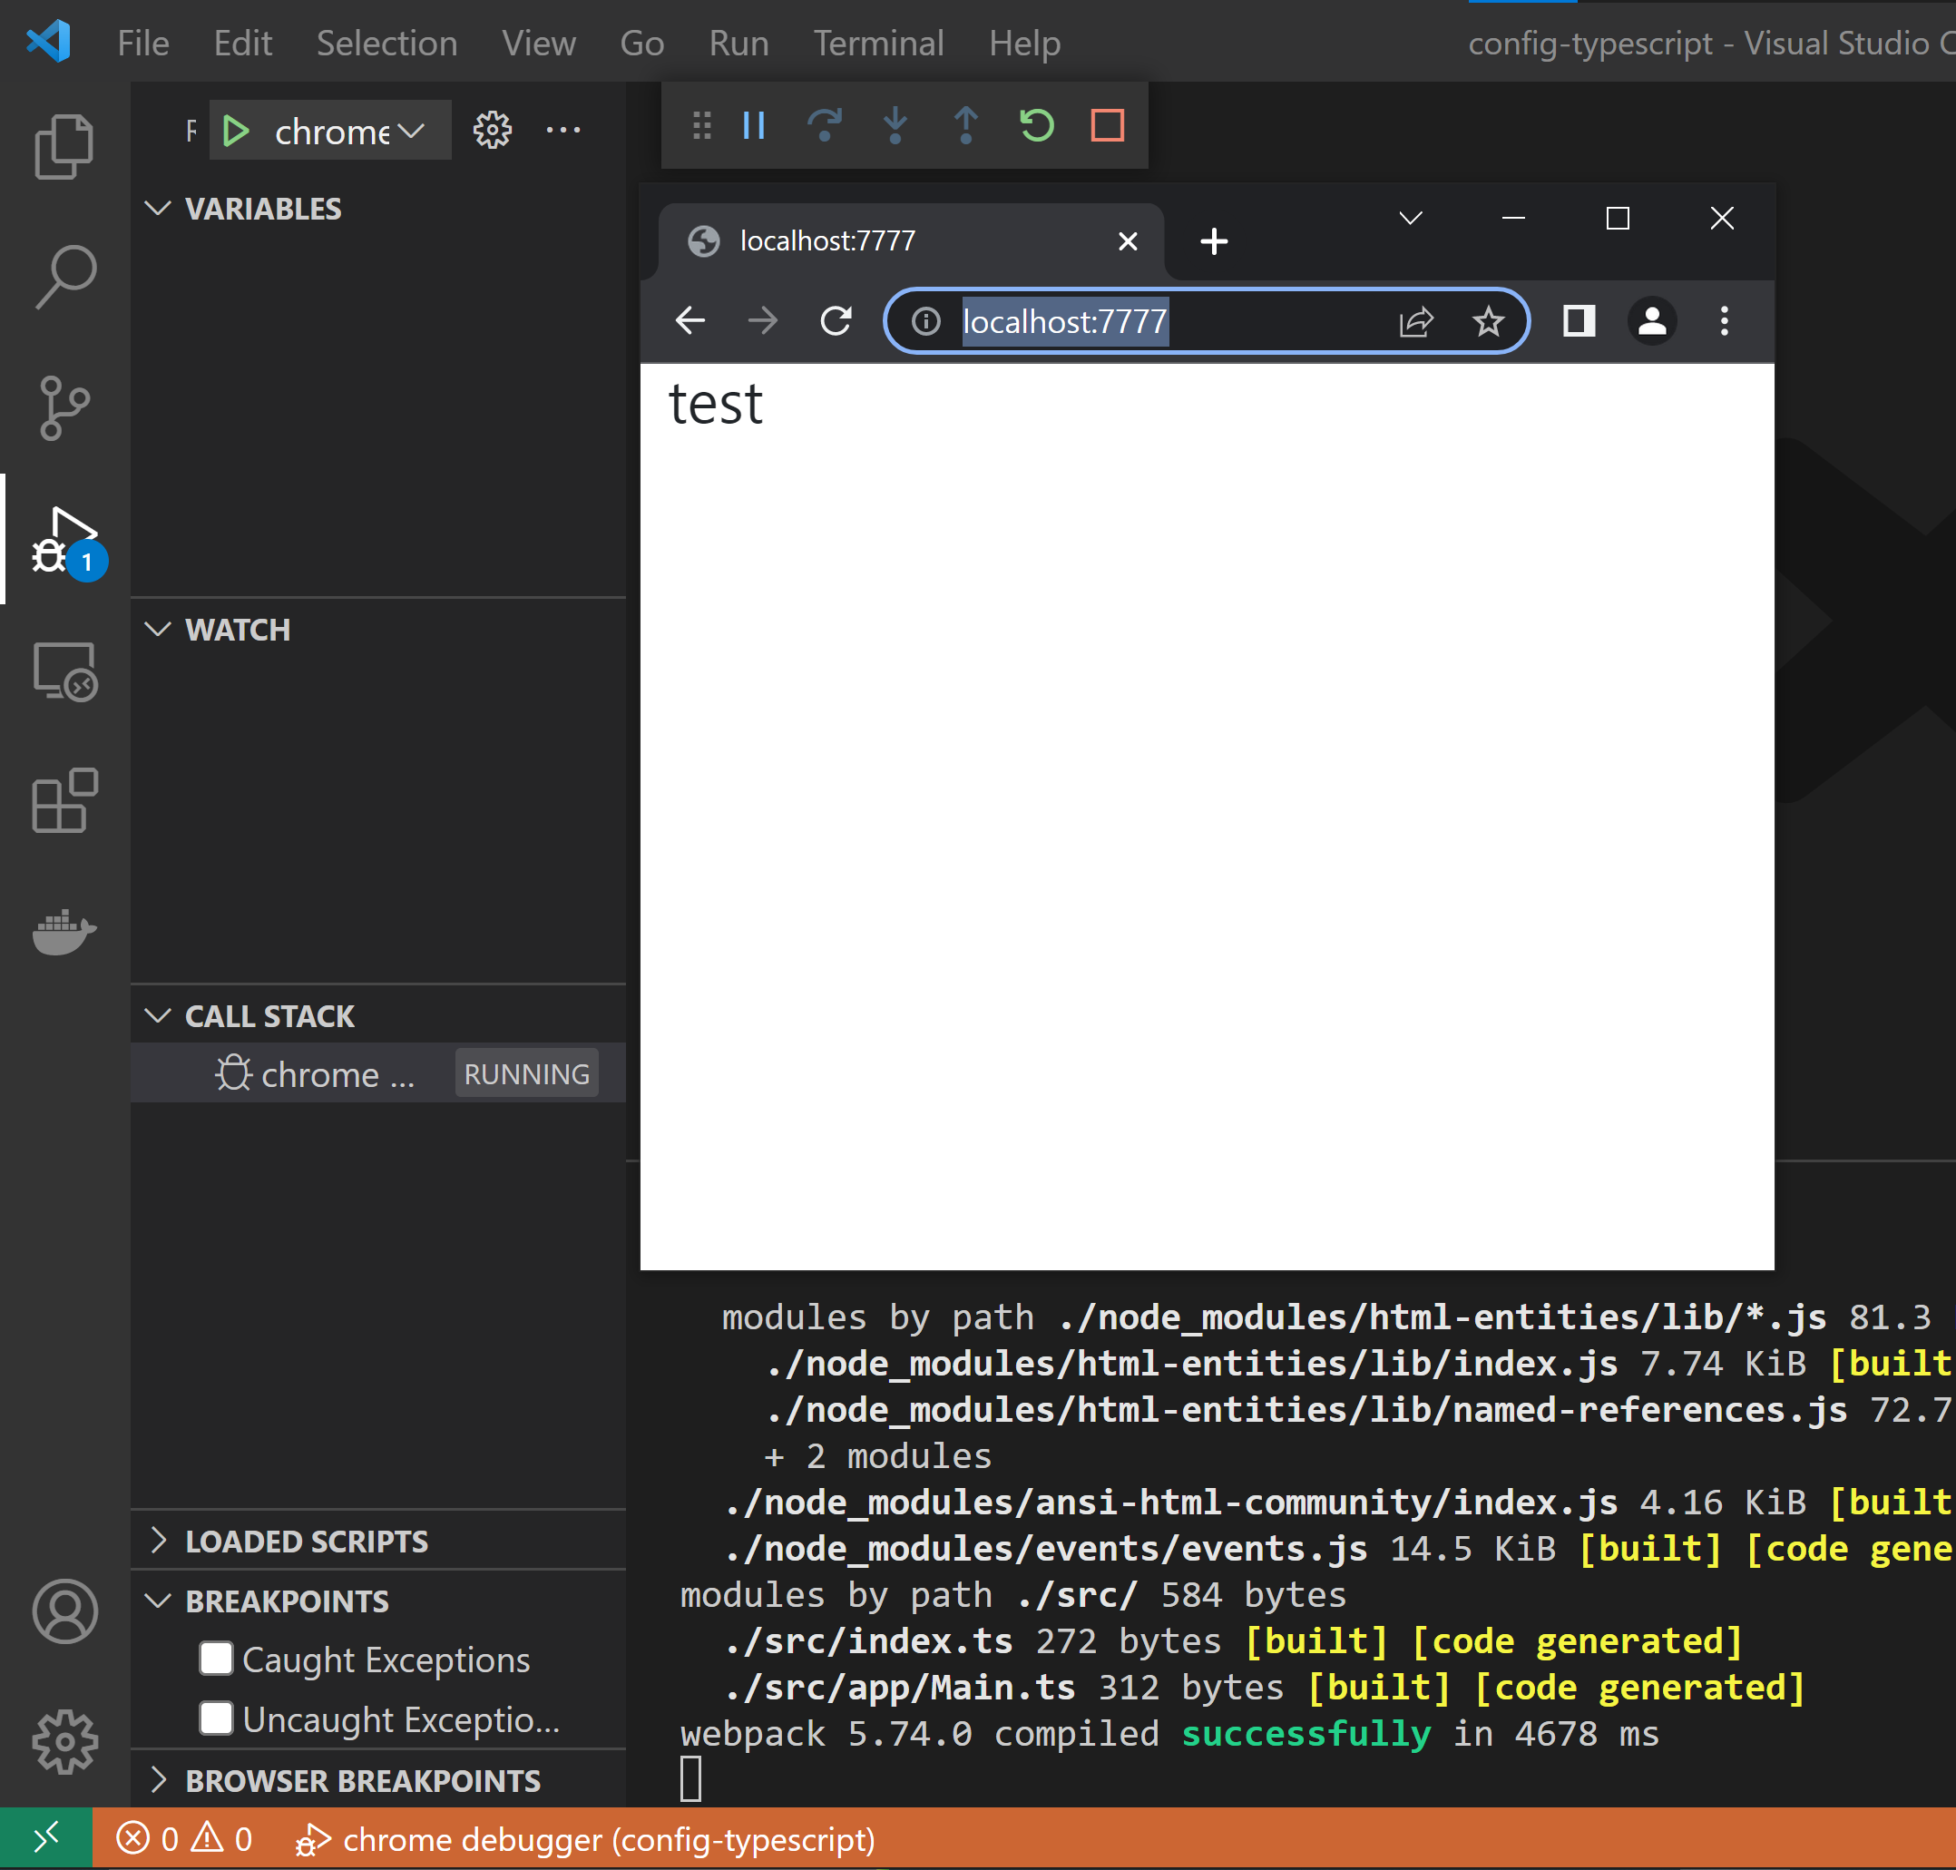The width and height of the screenshot is (1956, 1870).
Task: Click the Step Into arrow icon
Action: coord(895,125)
